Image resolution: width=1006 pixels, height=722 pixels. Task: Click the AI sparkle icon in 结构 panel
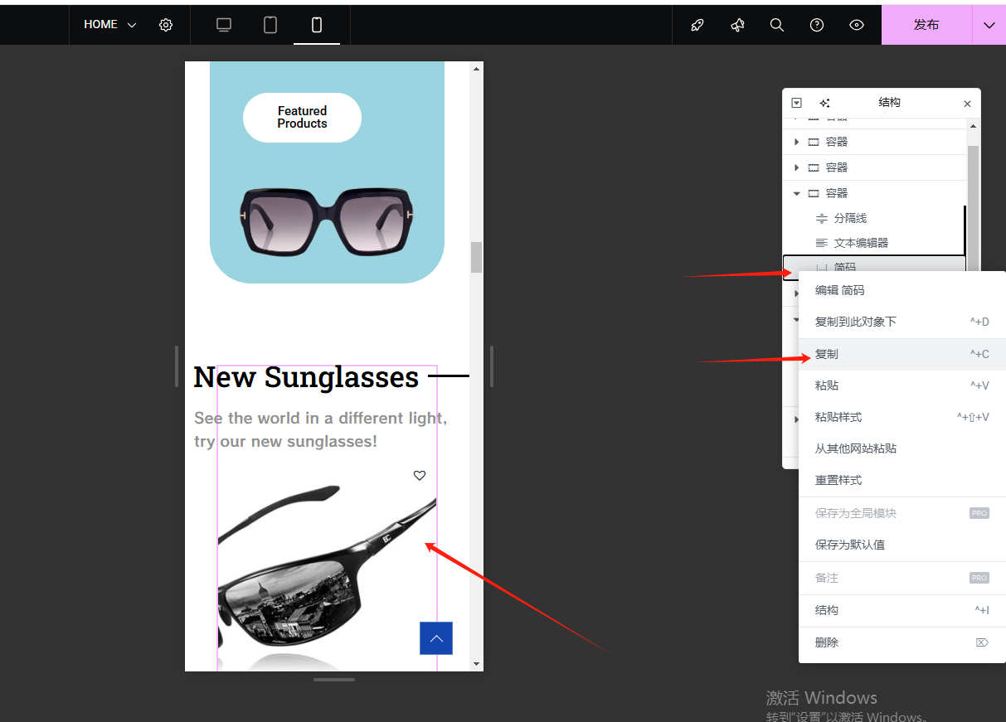(824, 103)
